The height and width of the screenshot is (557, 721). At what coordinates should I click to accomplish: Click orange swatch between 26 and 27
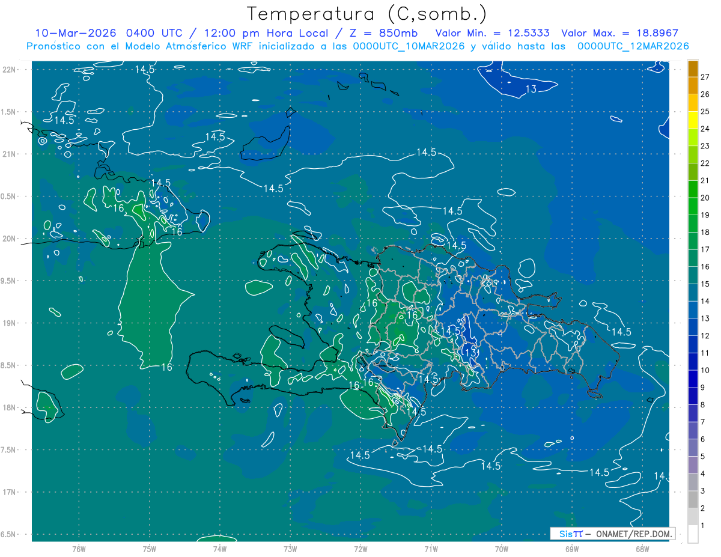tap(693, 85)
